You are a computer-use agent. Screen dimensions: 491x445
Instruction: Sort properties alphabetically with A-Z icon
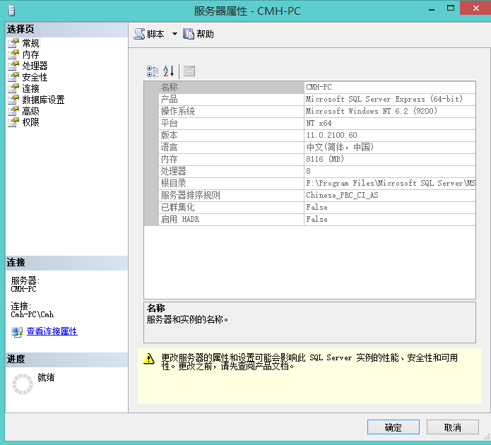click(x=168, y=71)
